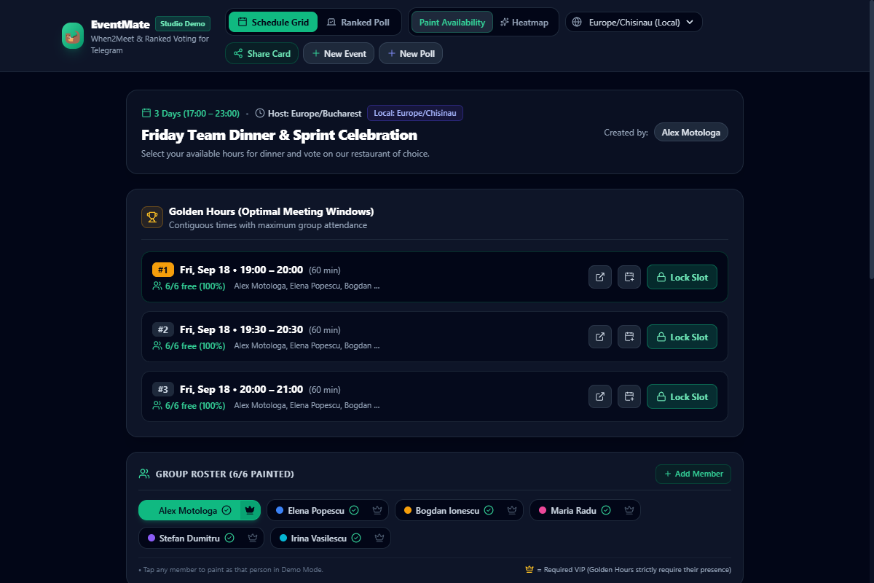Click Stefan Dumitru's purple color dot
Screen dimensions: 874x583
(151, 538)
